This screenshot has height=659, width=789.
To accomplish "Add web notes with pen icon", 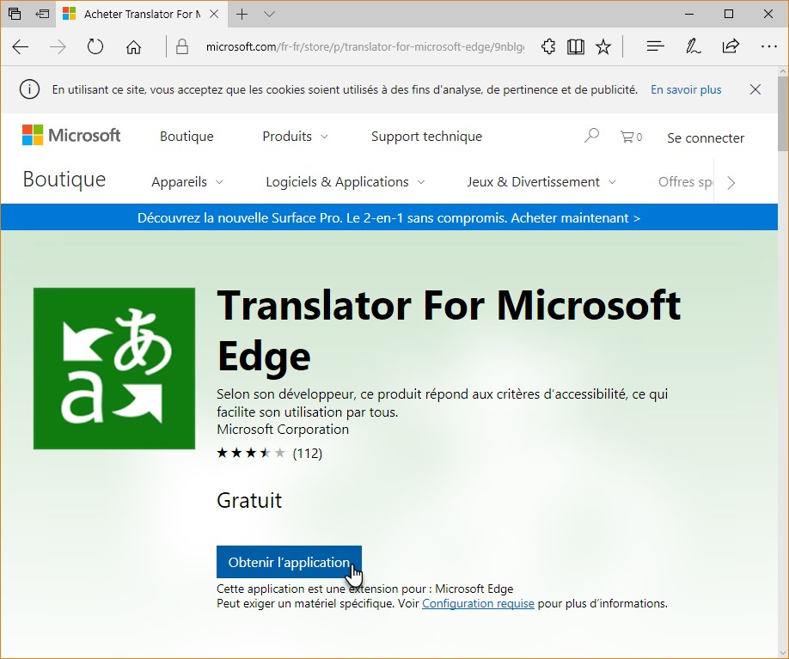I will [693, 46].
